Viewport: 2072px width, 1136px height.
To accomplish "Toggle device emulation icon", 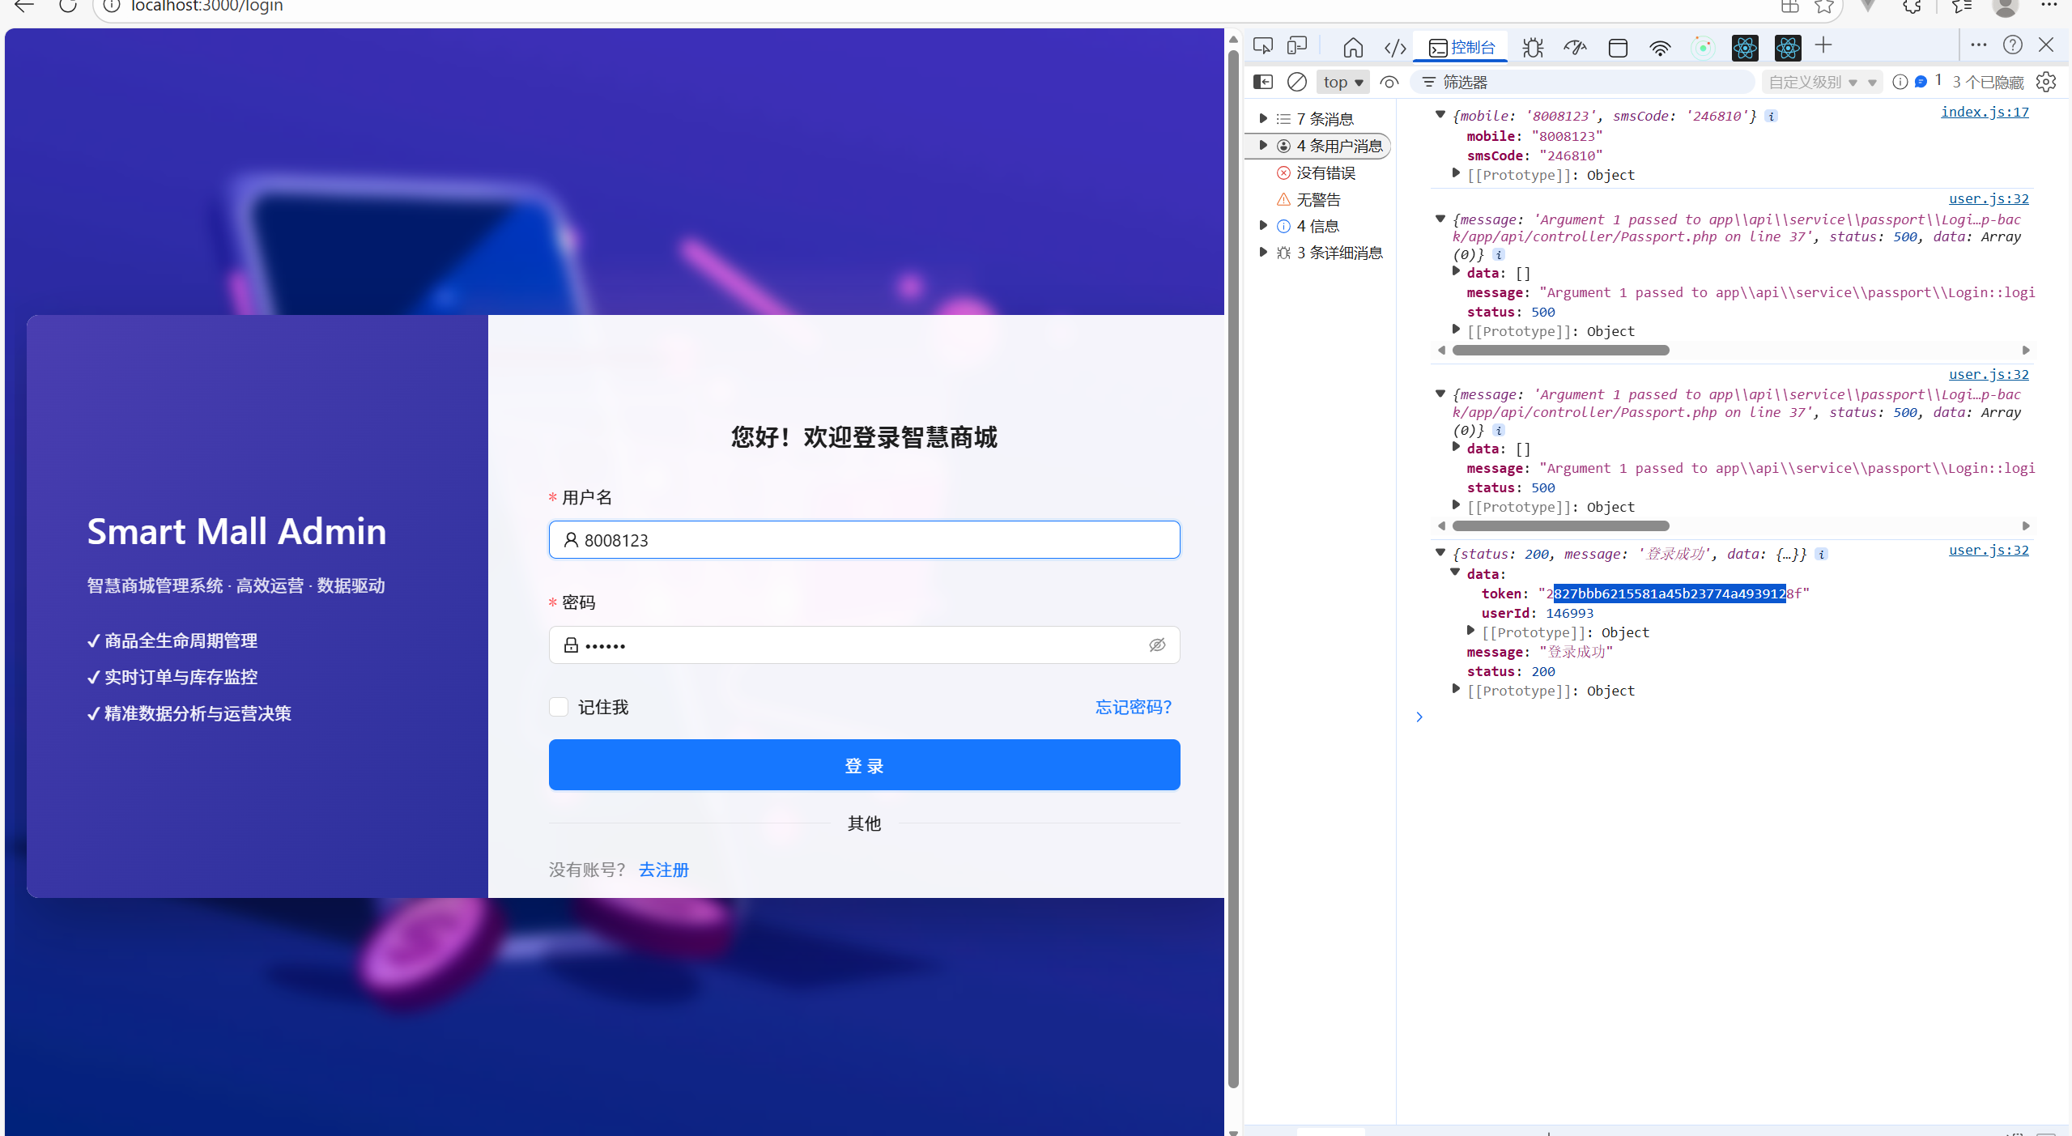I will 1297,46.
